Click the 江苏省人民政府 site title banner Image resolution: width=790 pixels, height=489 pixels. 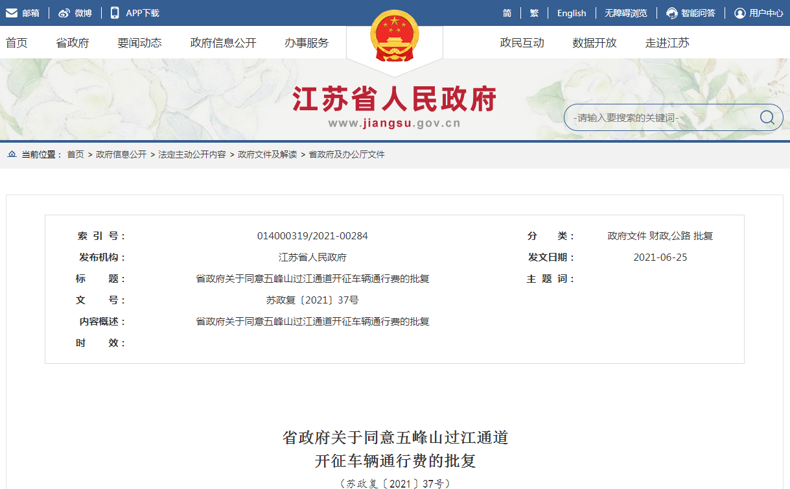(x=395, y=99)
